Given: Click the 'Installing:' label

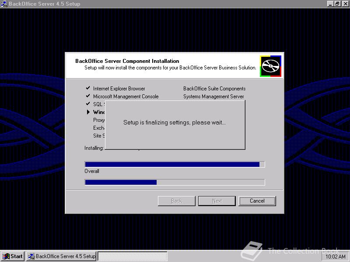Looking at the screenshot, I should pyautogui.click(x=94, y=148).
